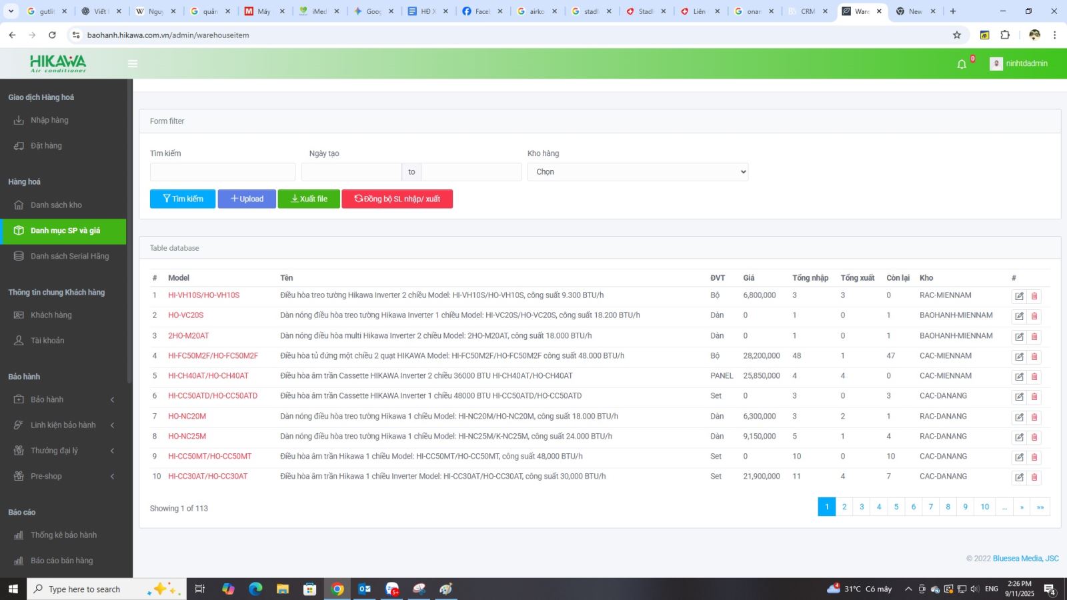Open the Kho hàng dropdown

(638, 172)
